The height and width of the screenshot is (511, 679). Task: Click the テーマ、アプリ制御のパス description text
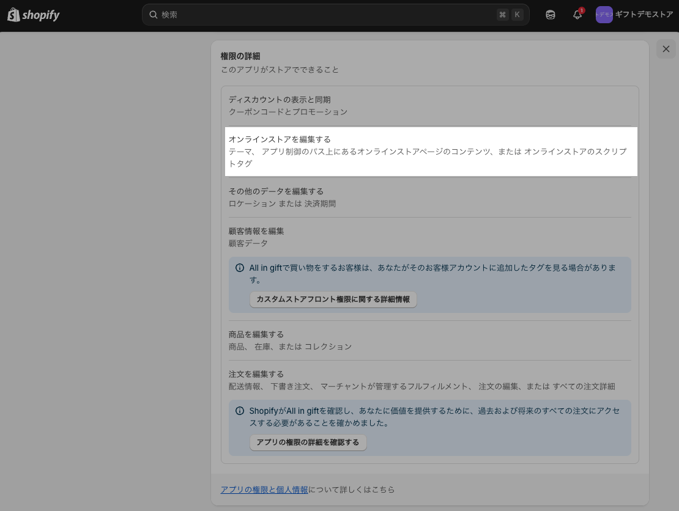point(428,158)
